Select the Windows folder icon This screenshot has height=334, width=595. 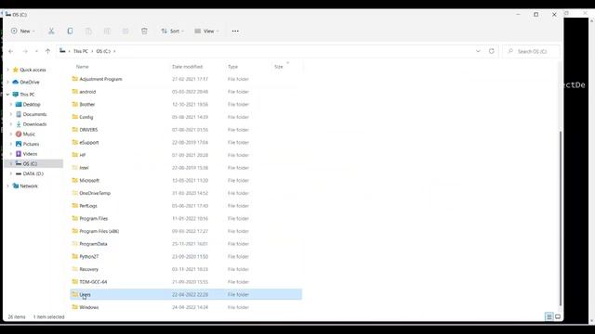(x=74, y=307)
